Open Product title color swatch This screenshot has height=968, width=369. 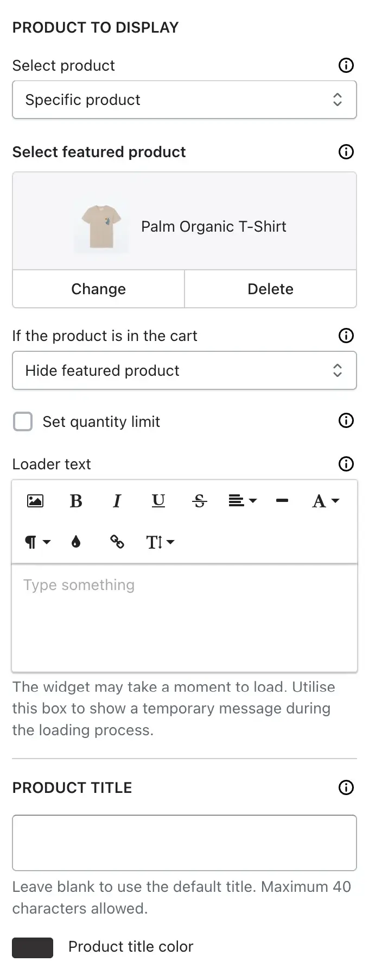pyautogui.click(x=33, y=947)
